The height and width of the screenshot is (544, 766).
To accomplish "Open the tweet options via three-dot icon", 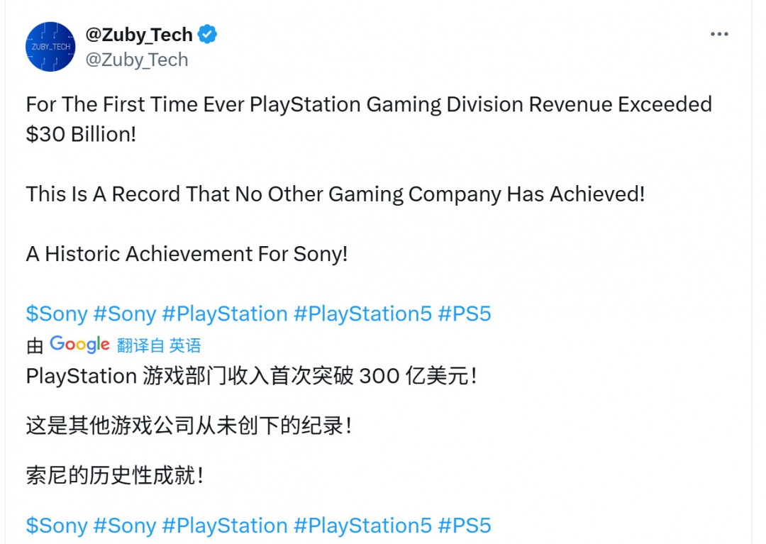I will point(719,33).
